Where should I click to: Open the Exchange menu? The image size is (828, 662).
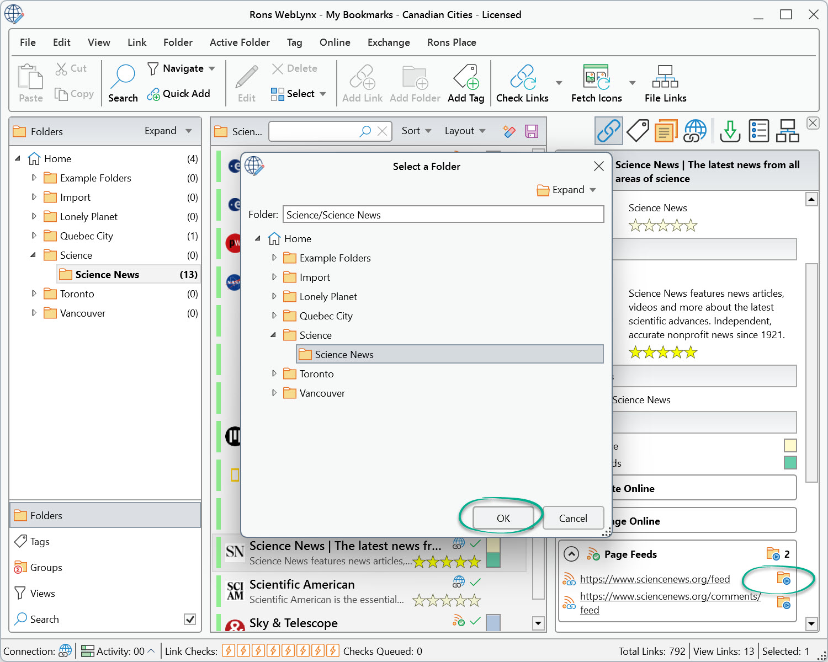tap(389, 42)
